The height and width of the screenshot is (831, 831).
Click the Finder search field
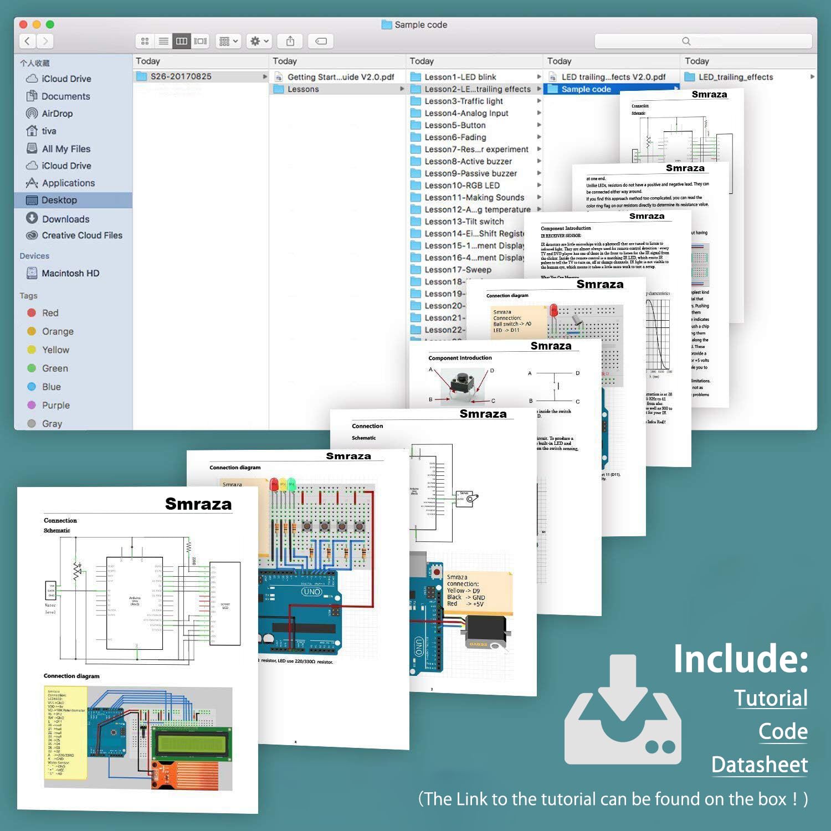tap(702, 41)
